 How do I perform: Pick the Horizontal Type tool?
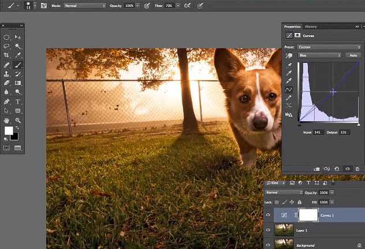point(18,102)
